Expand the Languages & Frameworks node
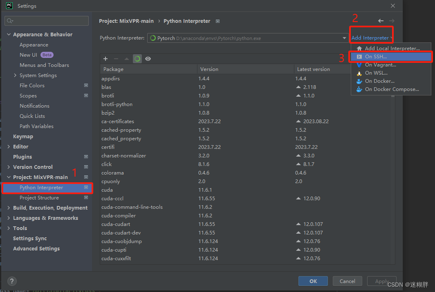 tap(9, 218)
